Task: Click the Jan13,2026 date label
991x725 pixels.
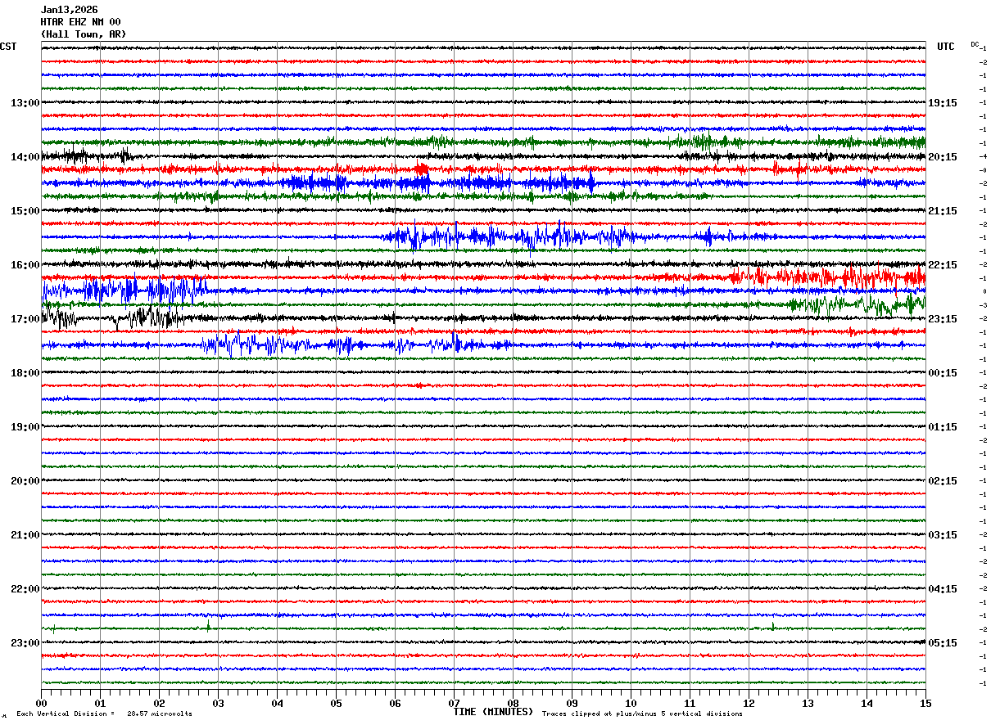Action: click(70, 10)
